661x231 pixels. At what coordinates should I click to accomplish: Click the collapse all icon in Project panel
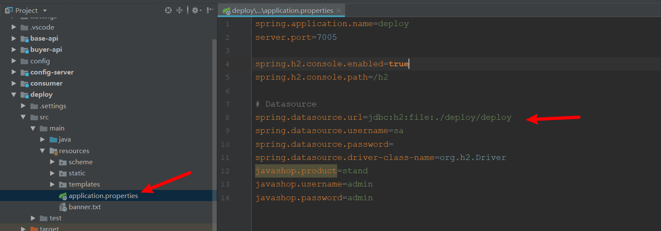click(179, 10)
